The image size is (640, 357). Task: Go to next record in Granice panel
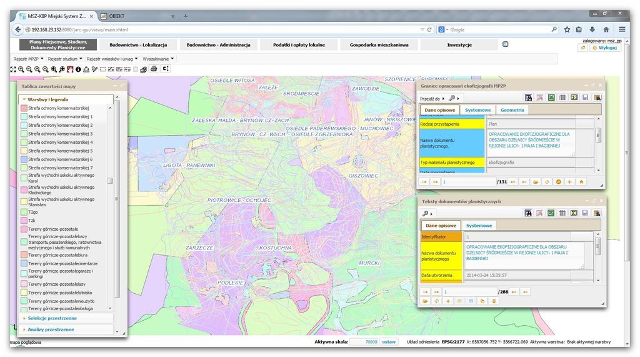(512, 182)
